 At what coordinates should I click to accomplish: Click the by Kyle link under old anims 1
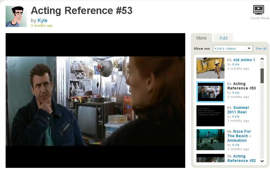point(236,64)
